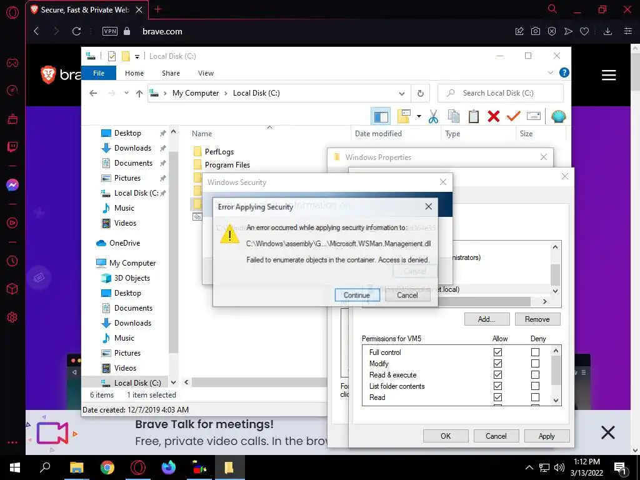Open Easy Setup sliders icon in Opera

click(x=628, y=31)
